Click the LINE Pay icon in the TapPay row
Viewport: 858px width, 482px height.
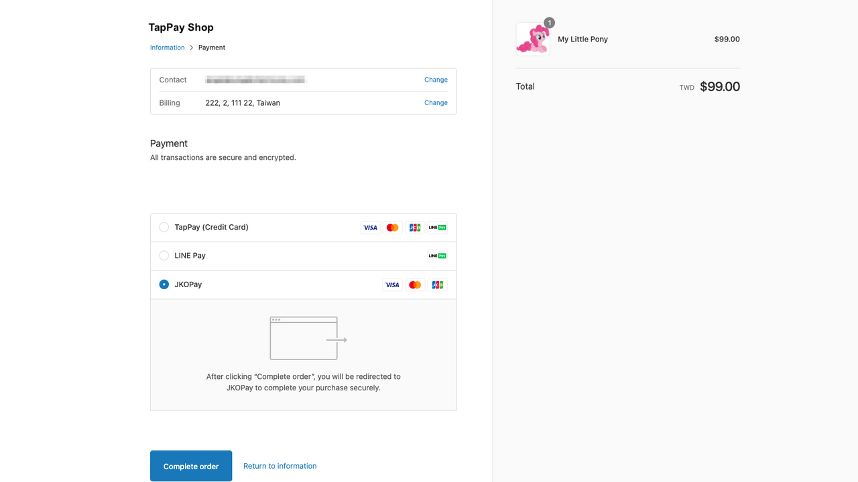tap(438, 228)
